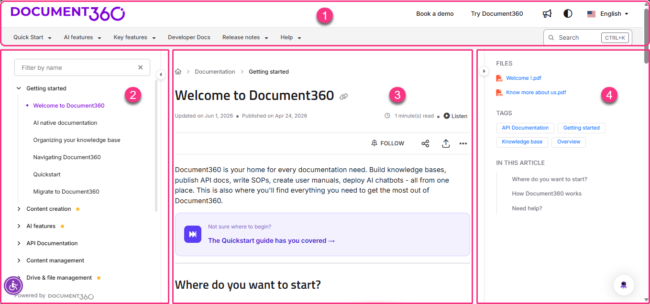The width and height of the screenshot is (650, 304).
Task: Expand the API Documentation category
Action: [x=19, y=243]
